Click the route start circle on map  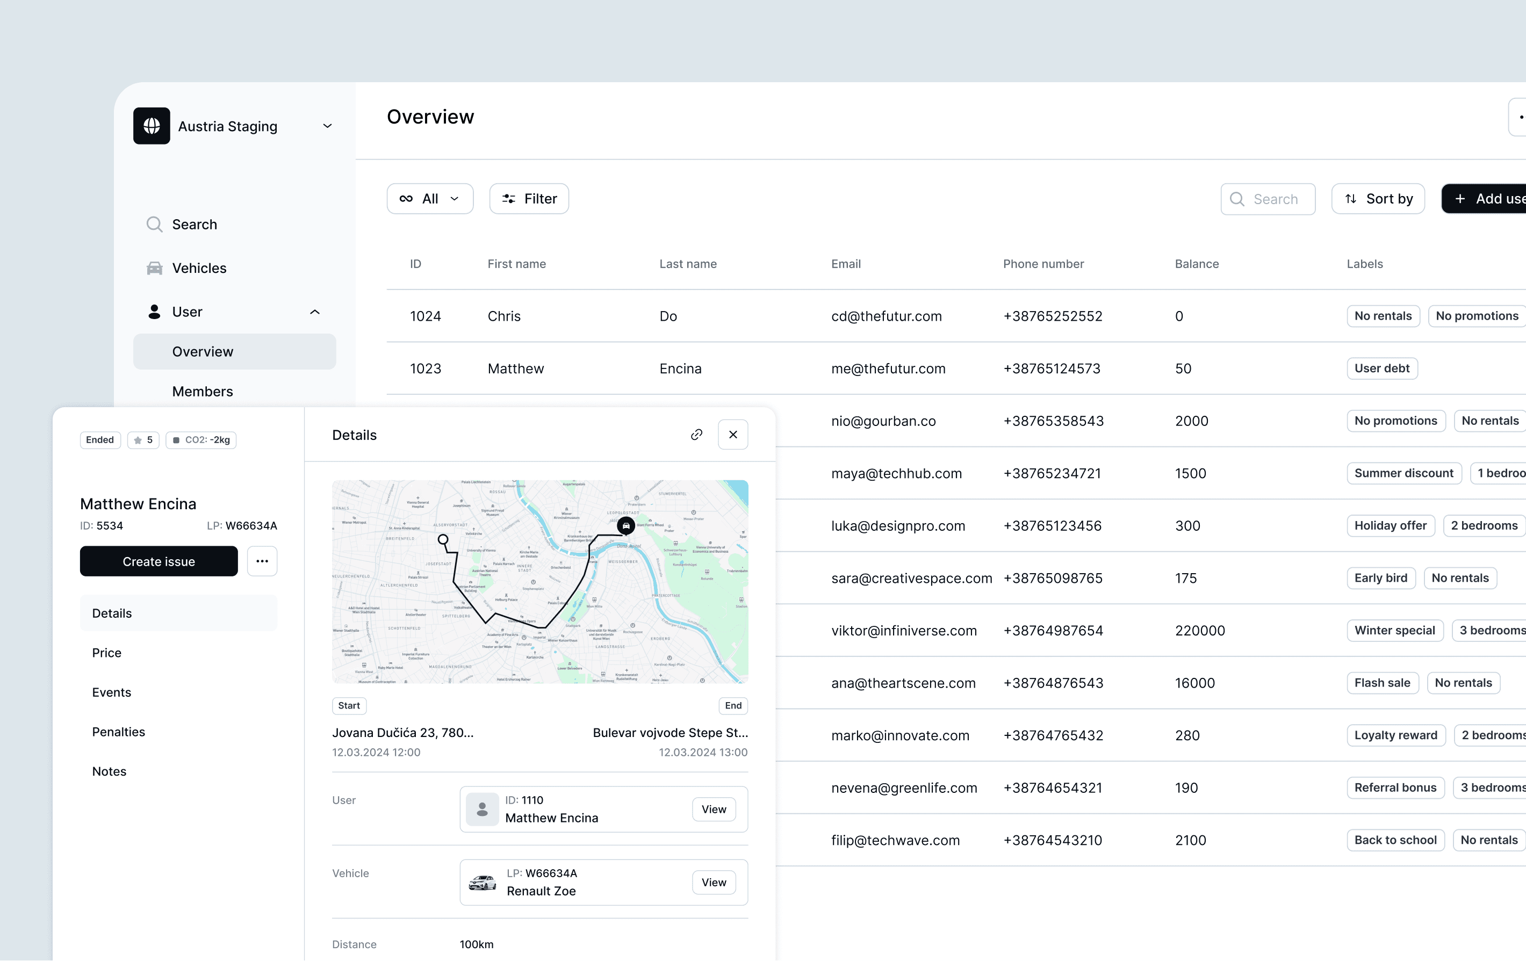(443, 540)
